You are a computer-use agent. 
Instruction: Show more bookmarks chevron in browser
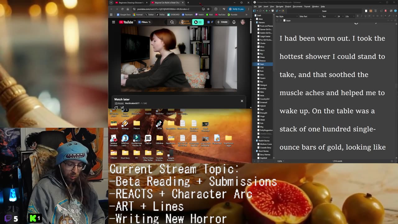click(246, 15)
